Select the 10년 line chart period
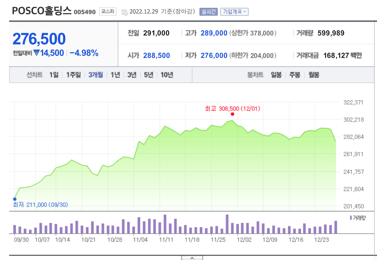This screenshot has height=260, width=377. [x=167, y=75]
